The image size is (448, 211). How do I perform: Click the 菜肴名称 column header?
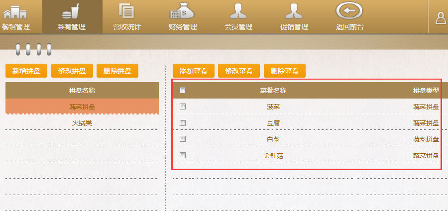coord(273,91)
